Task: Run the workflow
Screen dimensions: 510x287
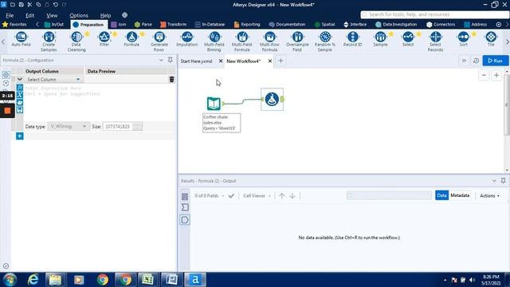Action: 496,61
